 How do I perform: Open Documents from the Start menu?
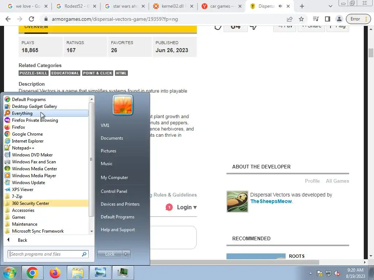(112, 138)
